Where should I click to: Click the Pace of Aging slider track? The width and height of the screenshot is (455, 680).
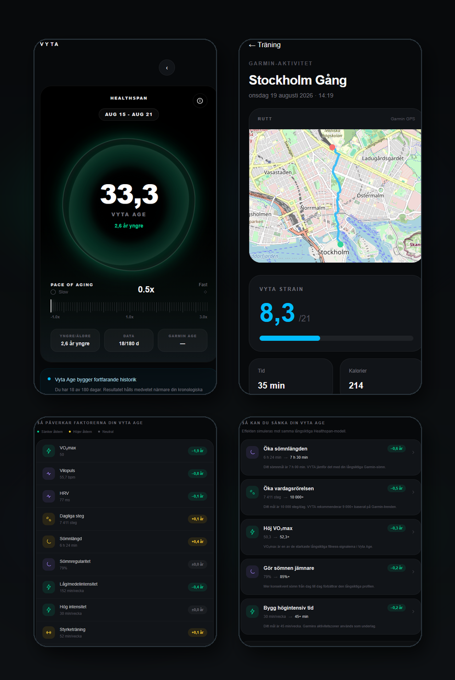[129, 307]
